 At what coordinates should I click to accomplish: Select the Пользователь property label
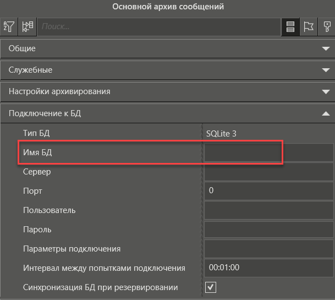click(x=50, y=210)
